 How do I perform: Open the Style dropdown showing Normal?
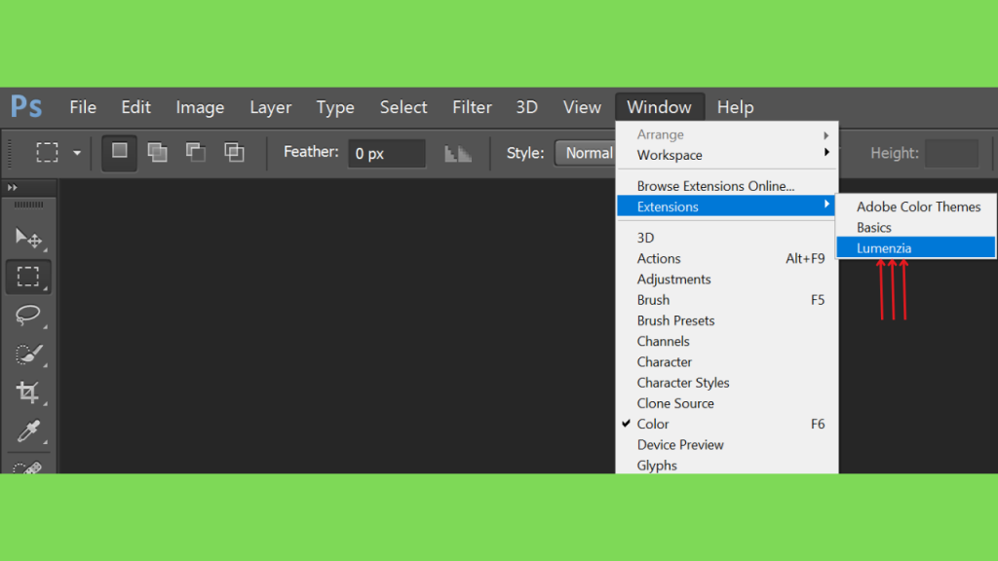pyautogui.click(x=586, y=153)
